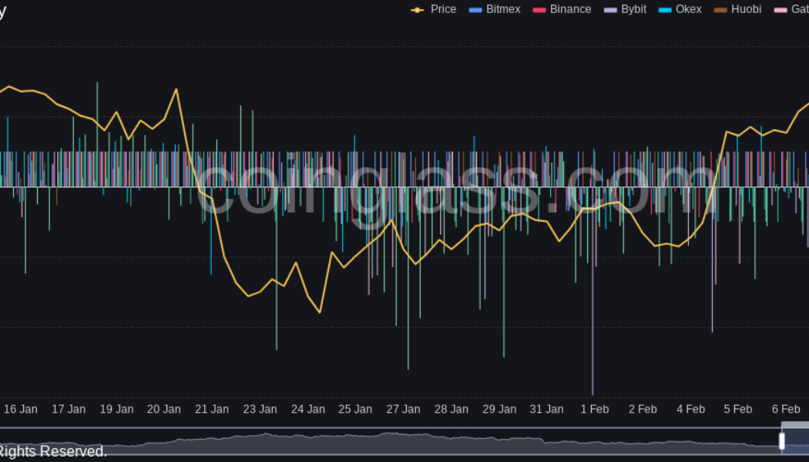Click the lavender Bybit legend swatch
The image size is (809, 462).
tap(610, 10)
